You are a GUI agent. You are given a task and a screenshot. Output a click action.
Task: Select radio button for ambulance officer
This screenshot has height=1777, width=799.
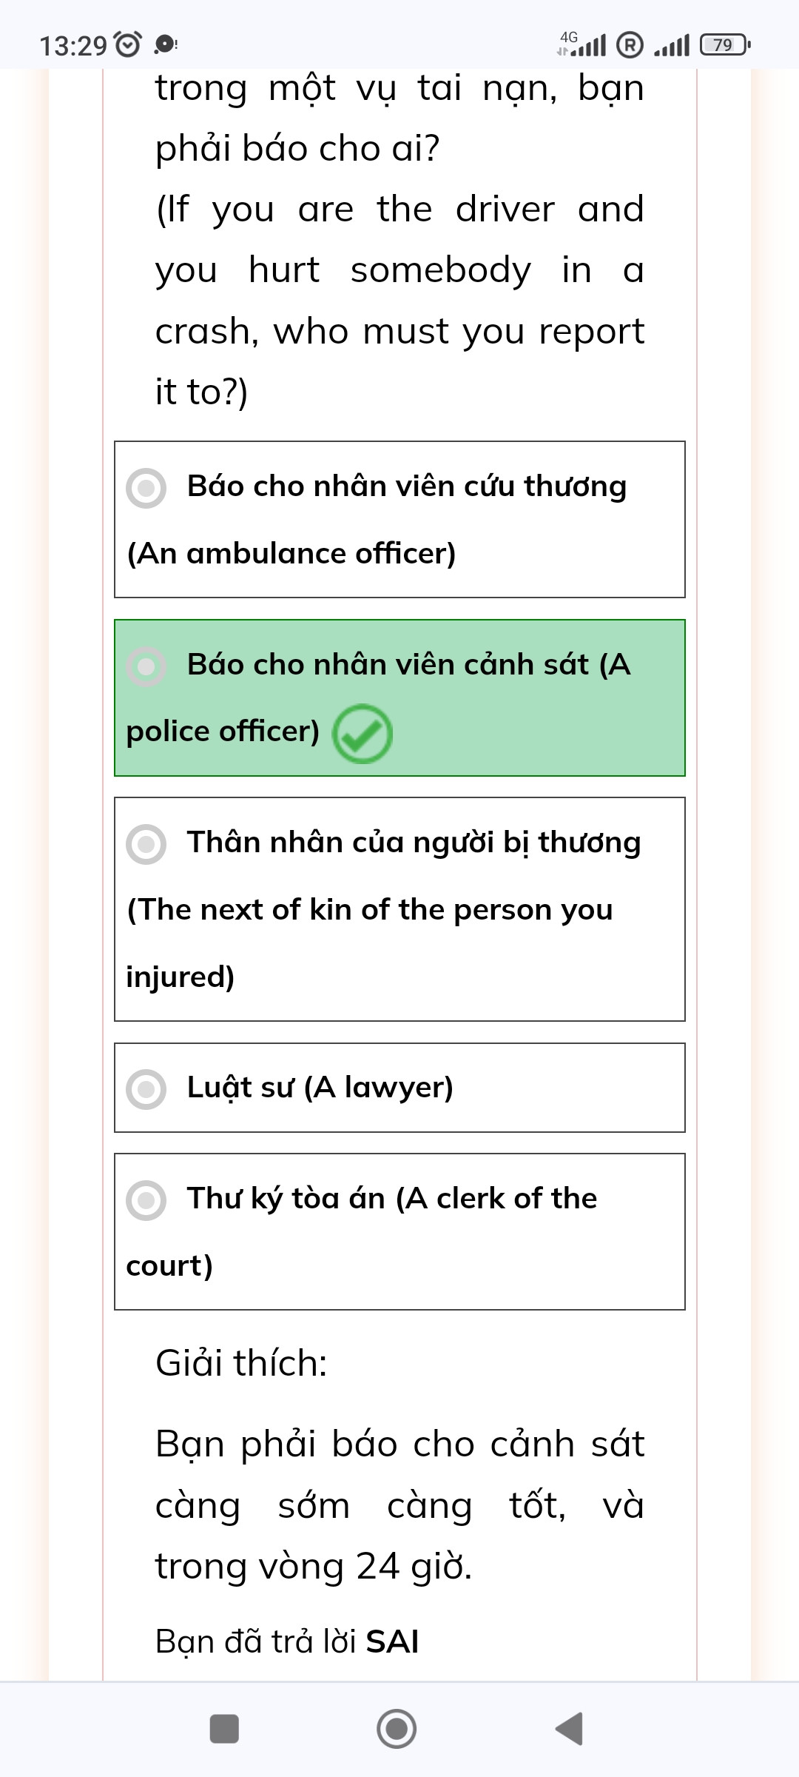click(146, 488)
